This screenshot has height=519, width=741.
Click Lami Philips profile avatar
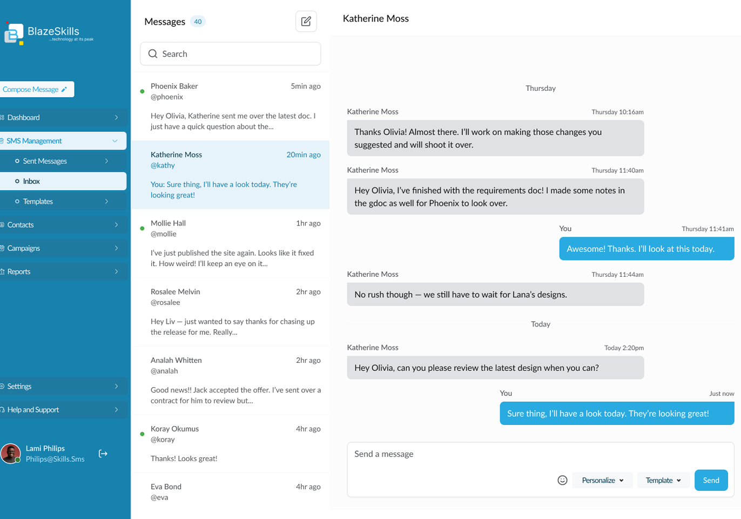point(11,453)
